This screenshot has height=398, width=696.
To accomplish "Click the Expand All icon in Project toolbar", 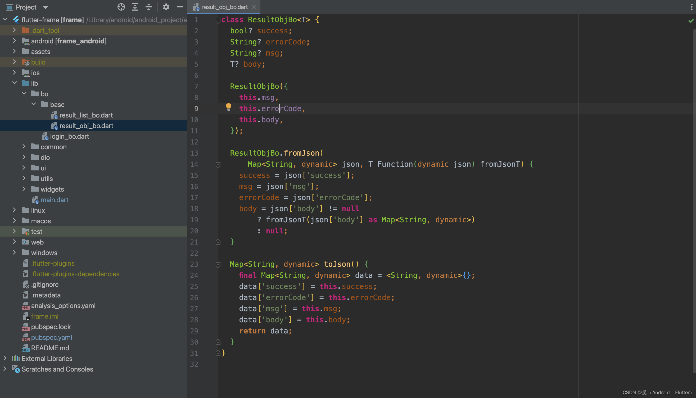I will pos(135,7).
